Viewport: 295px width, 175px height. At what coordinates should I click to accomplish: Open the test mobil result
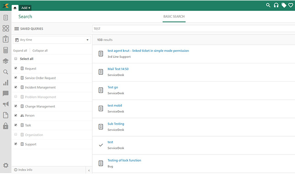click(115, 106)
